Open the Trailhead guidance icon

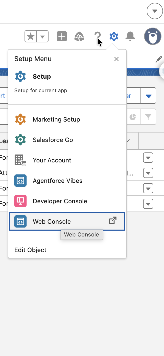click(x=79, y=37)
